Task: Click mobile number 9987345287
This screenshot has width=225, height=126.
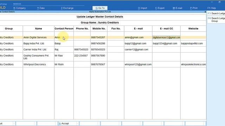Action: pyautogui.click(x=98, y=37)
